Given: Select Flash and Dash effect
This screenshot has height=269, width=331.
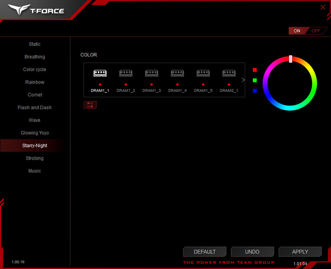Looking at the screenshot, I should click(34, 107).
